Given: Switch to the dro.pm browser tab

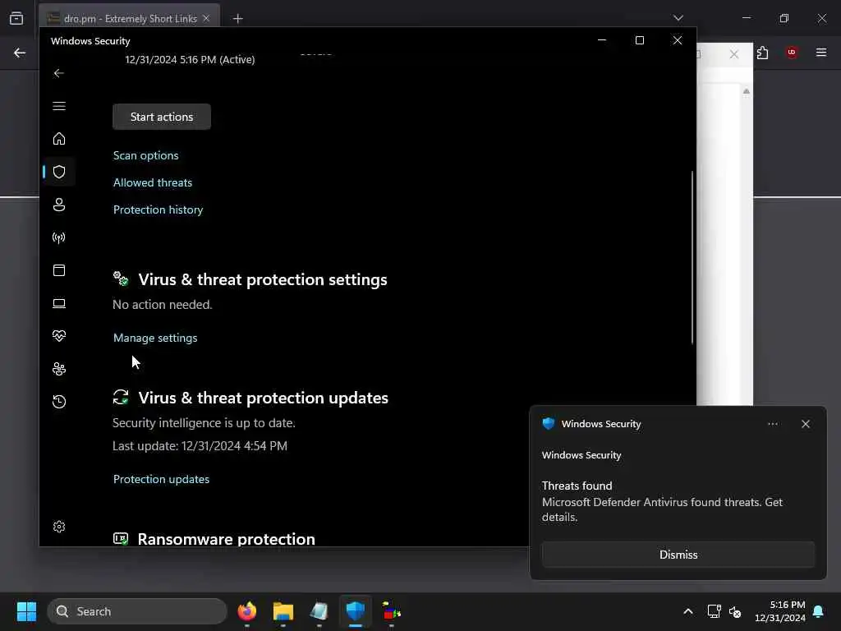Looking at the screenshot, I should point(129,19).
